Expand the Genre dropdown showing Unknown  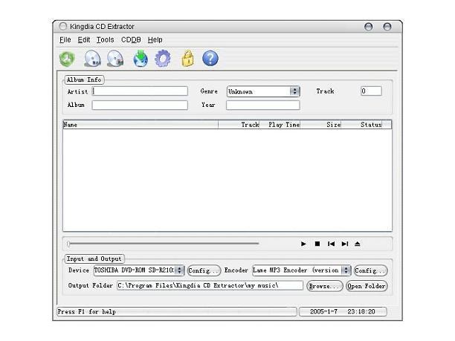[295, 91]
